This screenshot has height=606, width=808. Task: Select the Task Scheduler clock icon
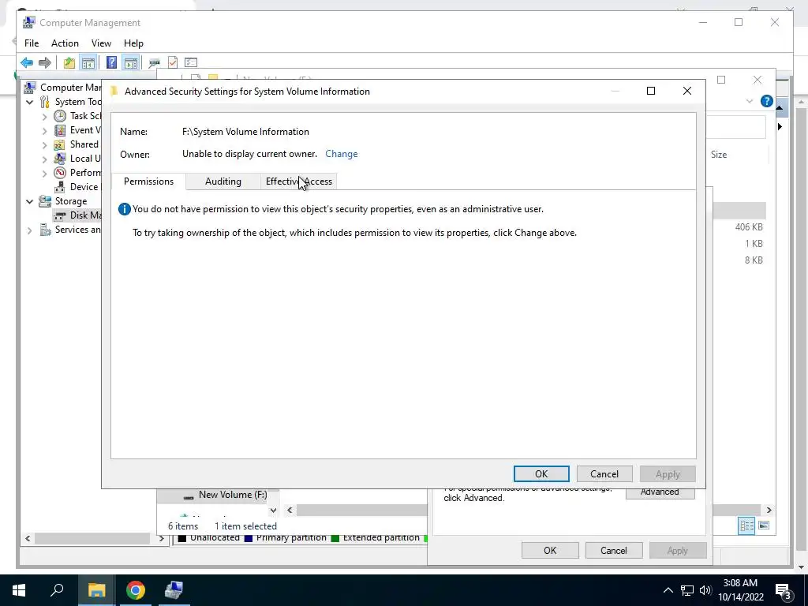(x=60, y=116)
